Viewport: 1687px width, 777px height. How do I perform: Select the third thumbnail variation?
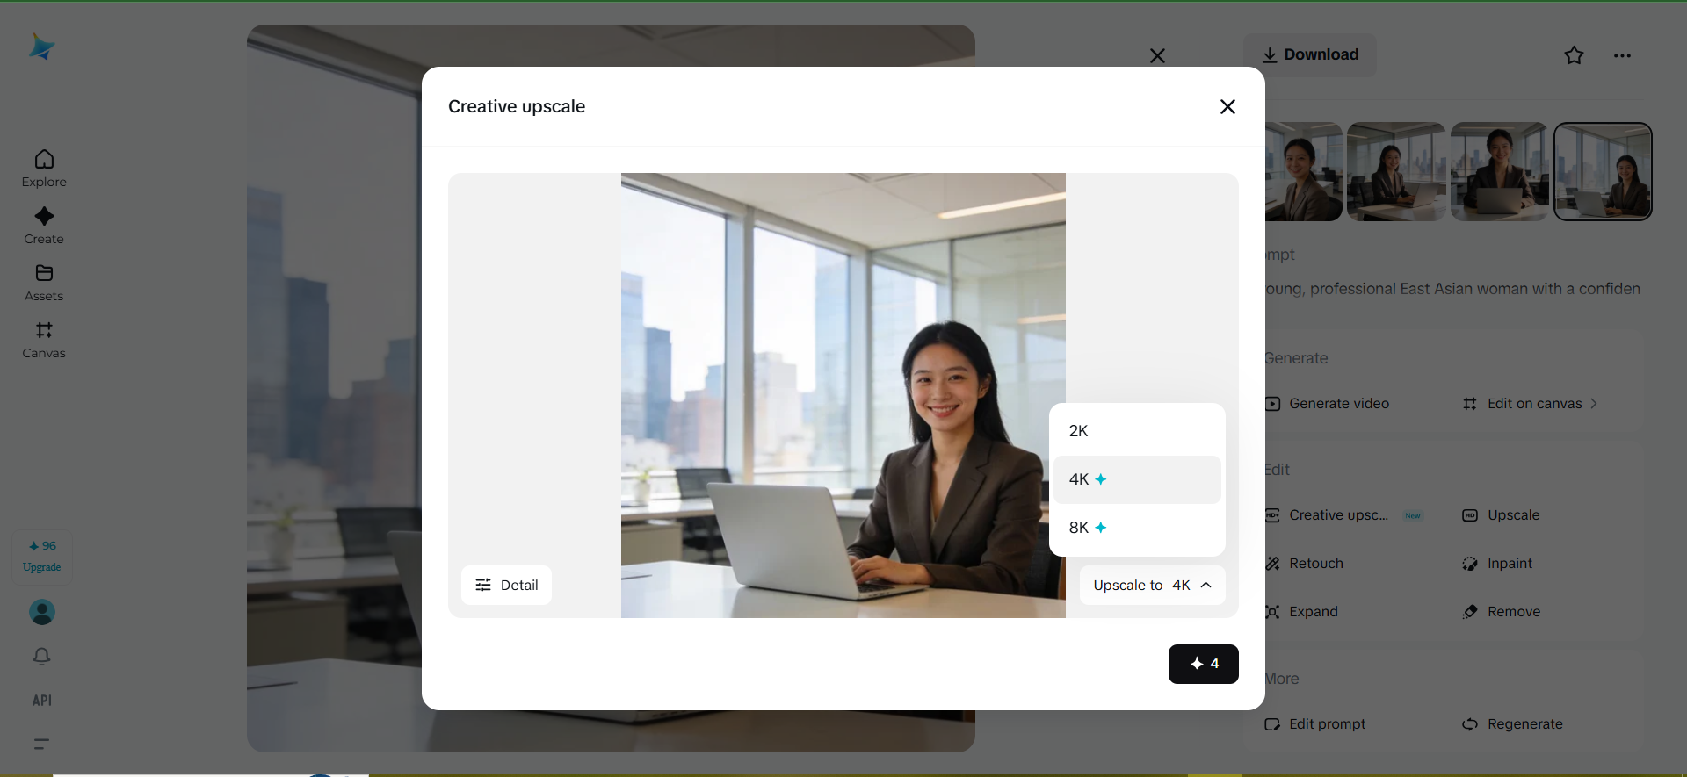pyautogui.click(x=1500, y=171)
